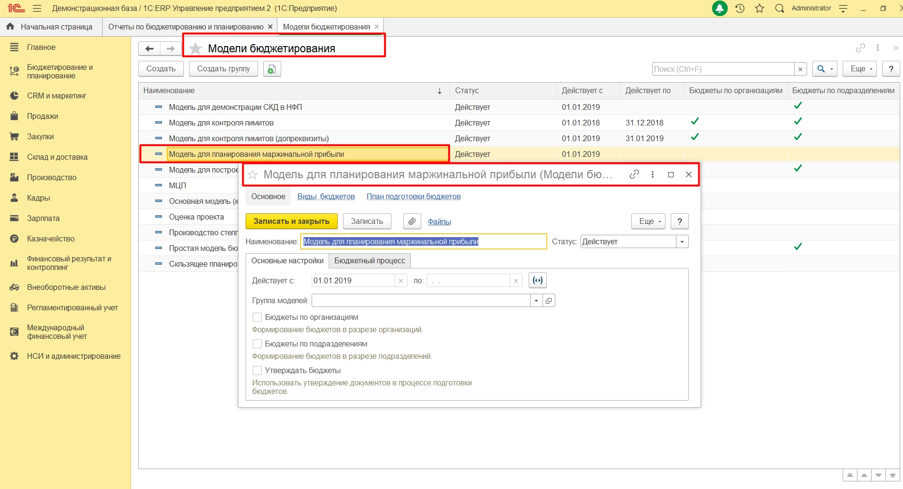Open the history clock icon
903x489 pixels.
click(x=740, y=9)
